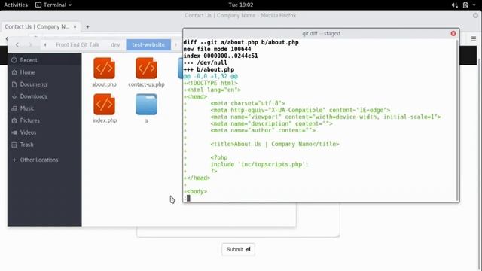Open the clock showing Tue 19:02

[x=241, y=5]
